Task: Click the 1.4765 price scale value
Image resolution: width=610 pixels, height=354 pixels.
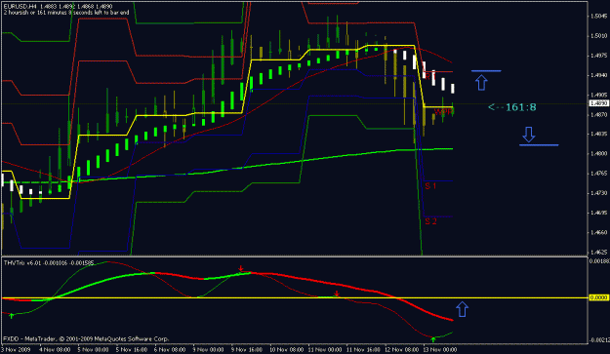Action: pyautogui.click(x=598, y=174)
